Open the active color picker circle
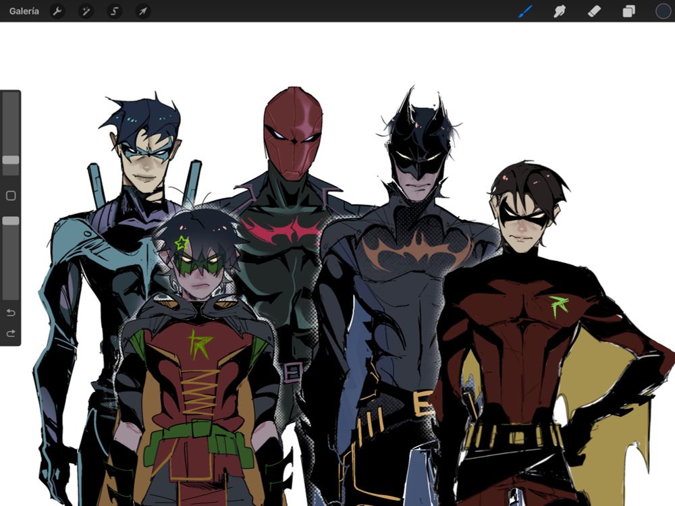 (x=664, y=11)
